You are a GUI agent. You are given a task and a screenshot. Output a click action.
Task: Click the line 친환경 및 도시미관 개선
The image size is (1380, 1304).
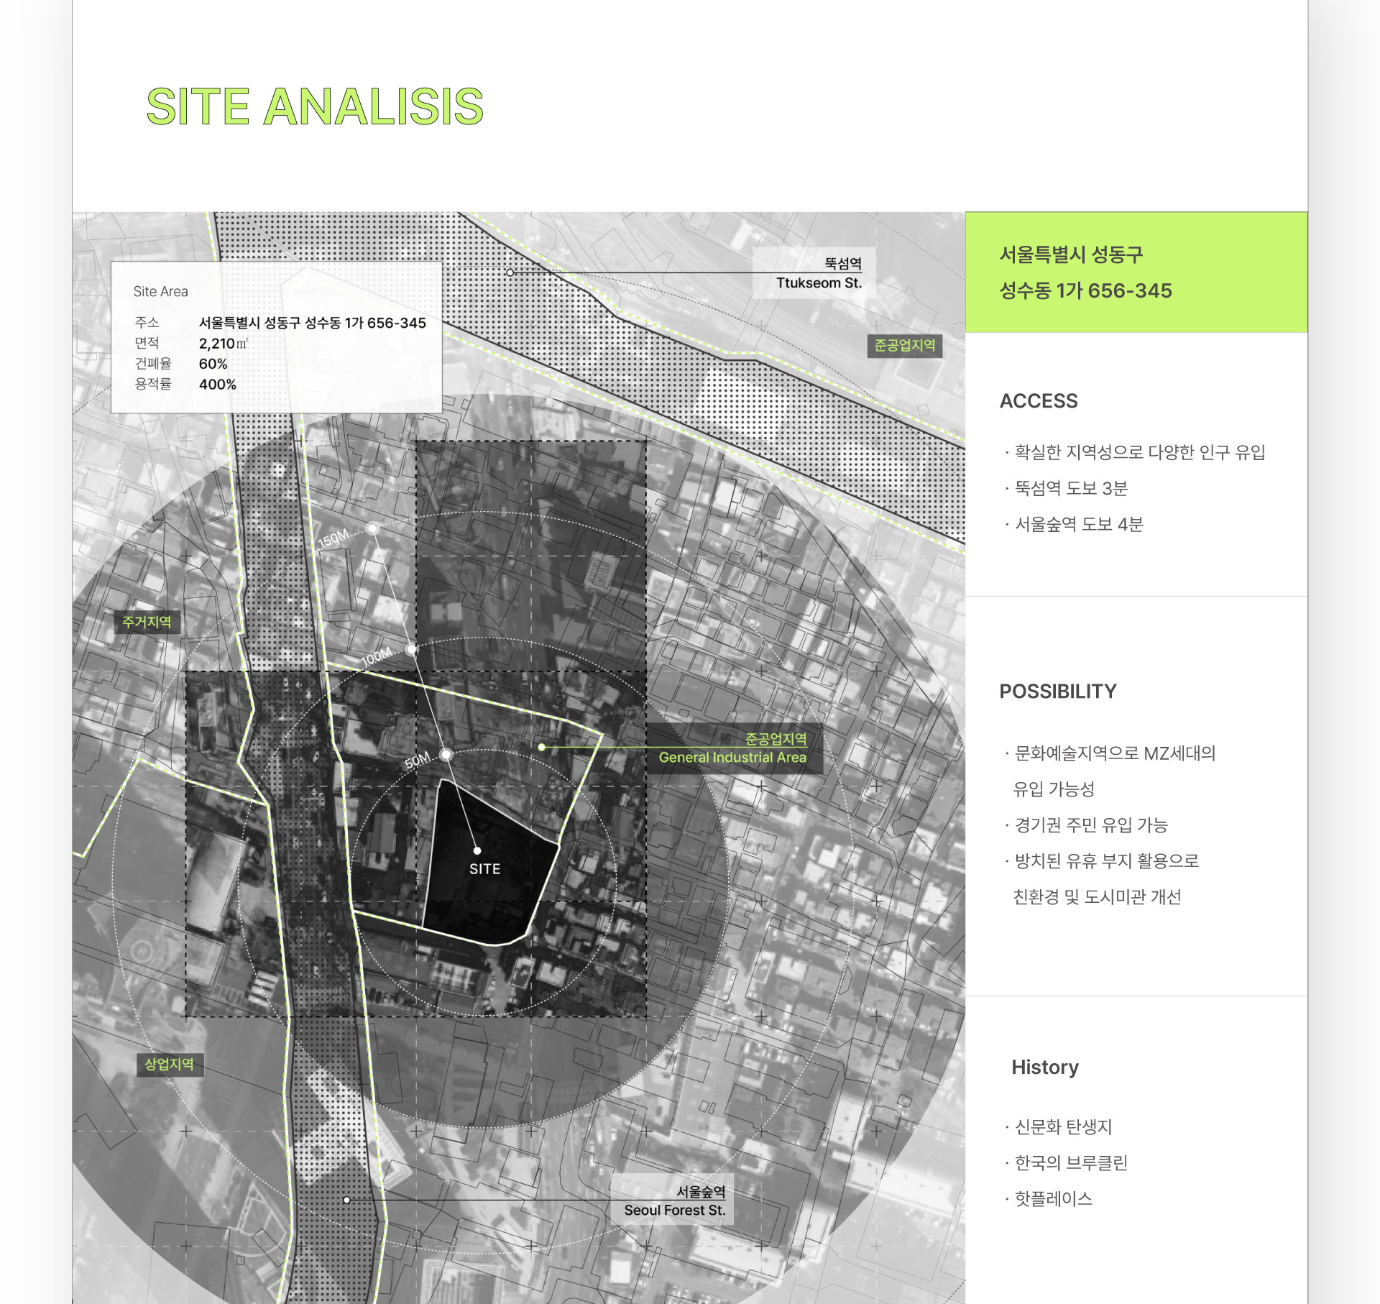[x=1097, y=897]
